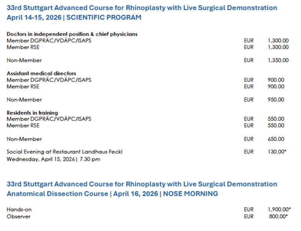Click Member RSE under Residents in training
This screenshot has width=301, height=231.
pos(23,125)
